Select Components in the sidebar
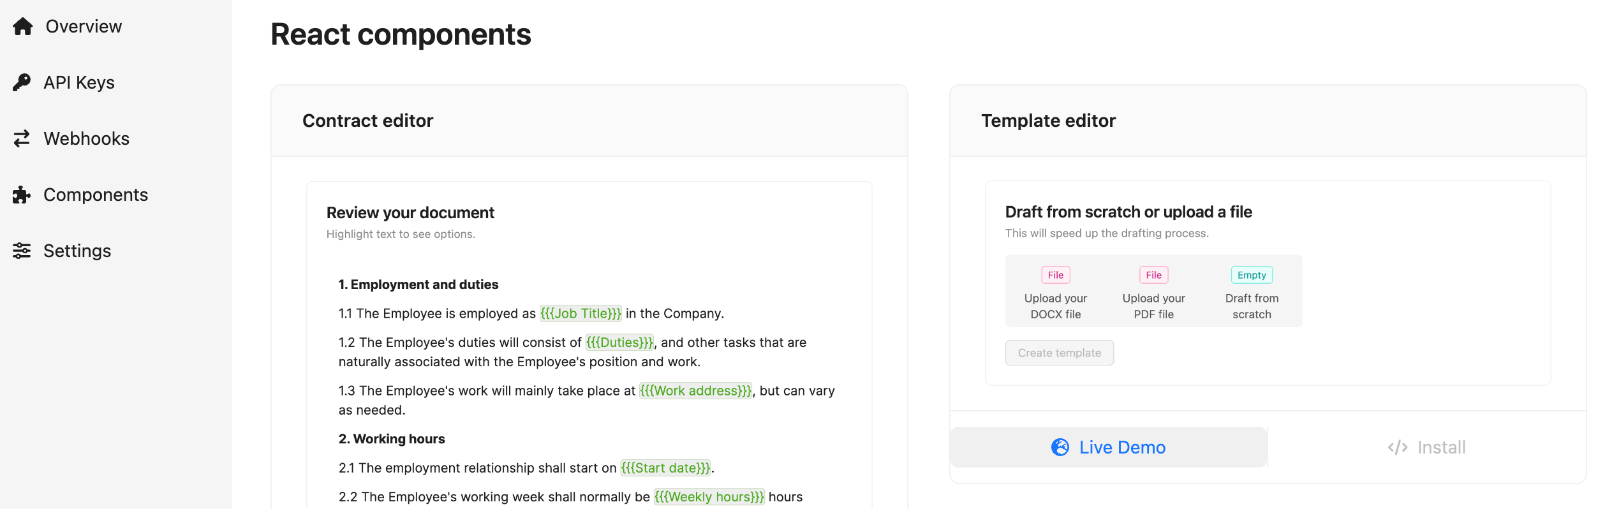 click(96, 195)
